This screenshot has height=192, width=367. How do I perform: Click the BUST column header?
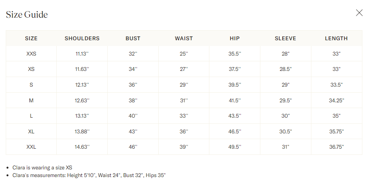point(133,38)
